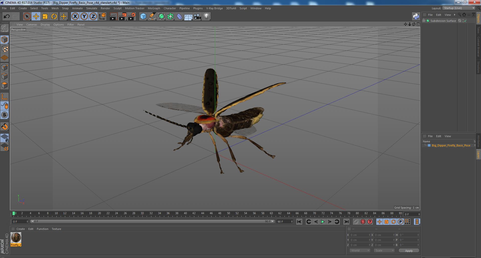
Task: Switch to Edges mode
Action: coord(5,76)
